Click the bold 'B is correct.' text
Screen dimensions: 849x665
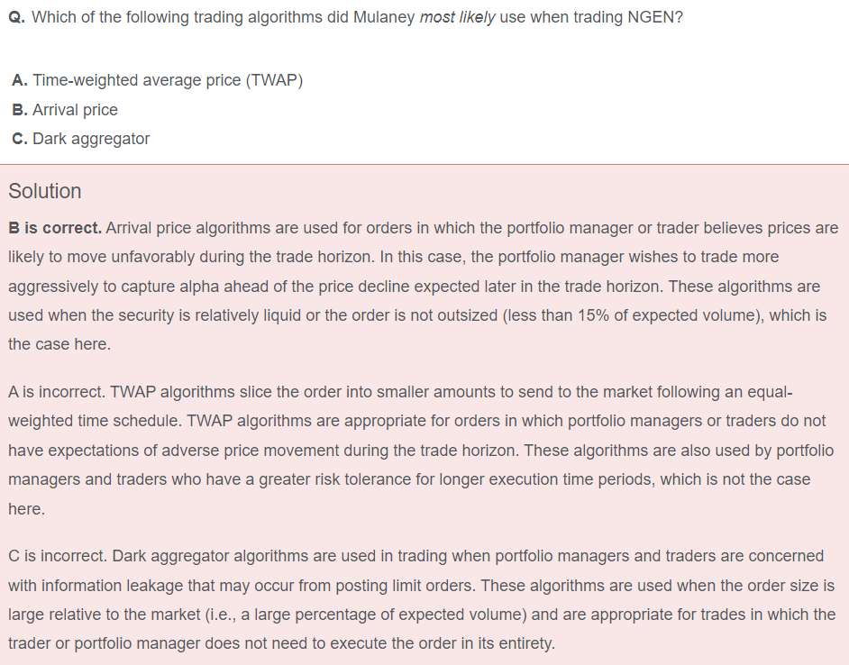pos(55,228)
